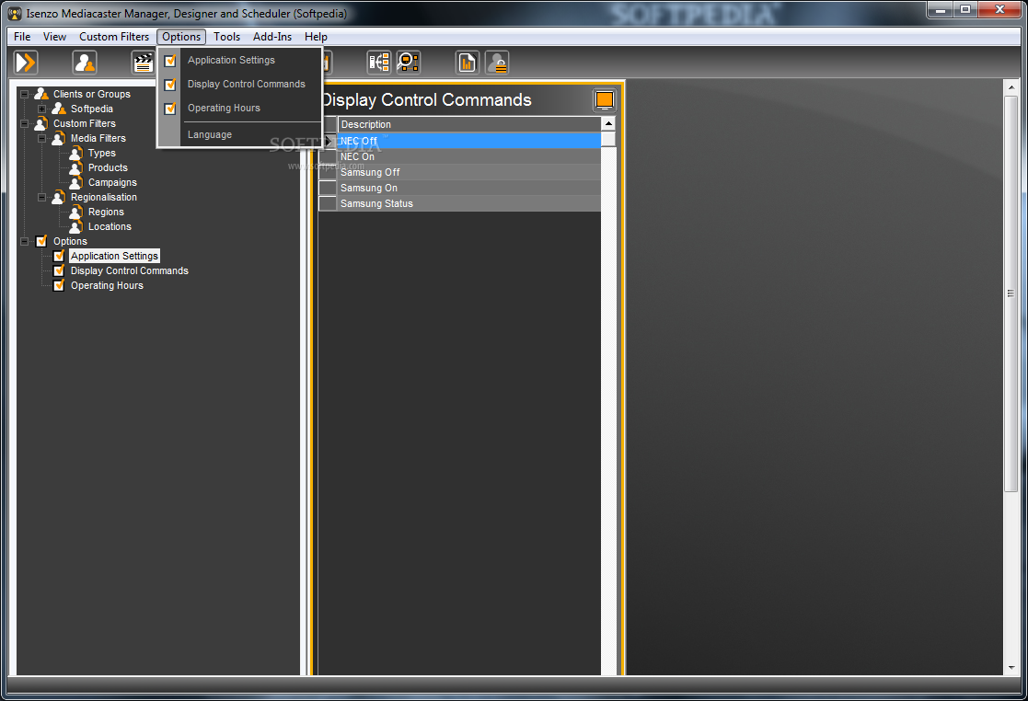Screen dimensions: 1028x701
Task: Collapse the Options tree node
Action: (x=24, y=242)
